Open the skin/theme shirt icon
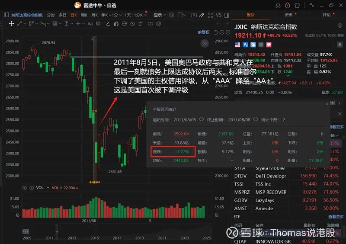 [x=297, y=5]
